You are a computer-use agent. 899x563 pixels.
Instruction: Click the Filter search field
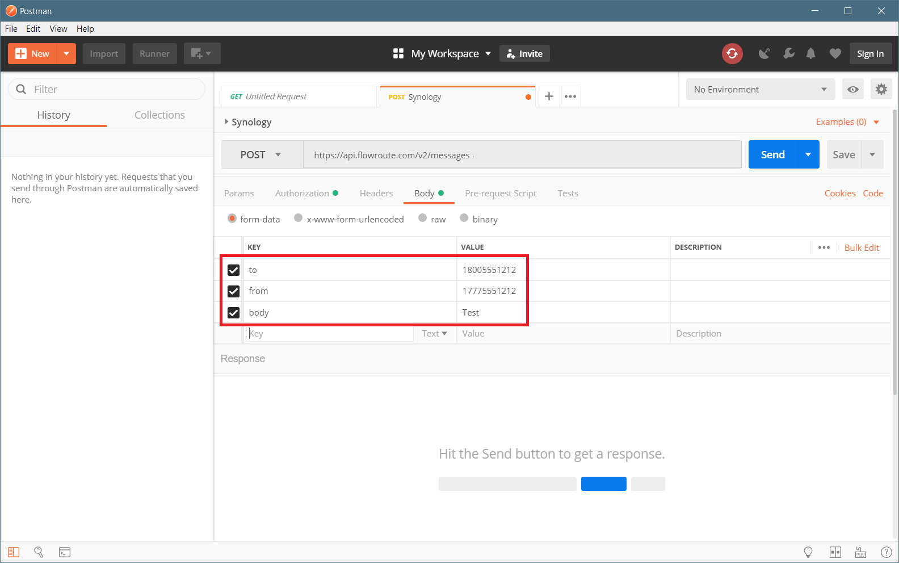pyautogui.click(x=107, y=89)
